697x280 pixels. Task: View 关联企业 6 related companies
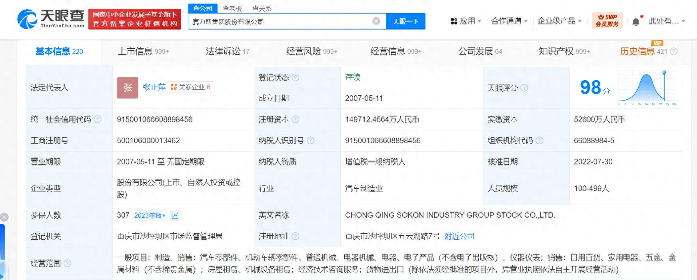190,87
